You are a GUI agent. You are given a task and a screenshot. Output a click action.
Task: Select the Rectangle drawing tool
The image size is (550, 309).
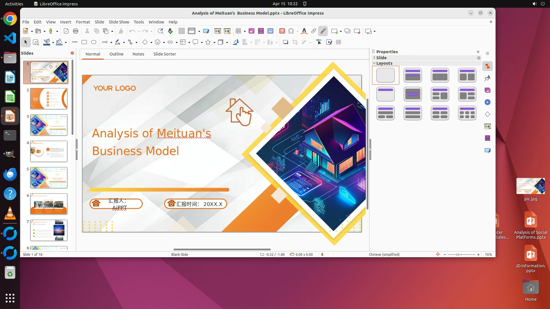[84, 42]
